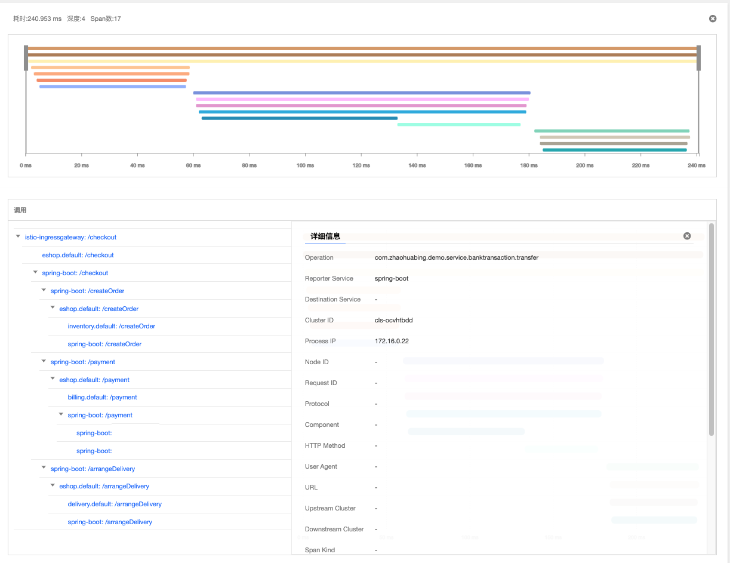The height and width of the screenshot is (563, 730).
Task: Collapse the istio-ingressgateway: /checkout tree node
Action: click(x=18, y=237)
